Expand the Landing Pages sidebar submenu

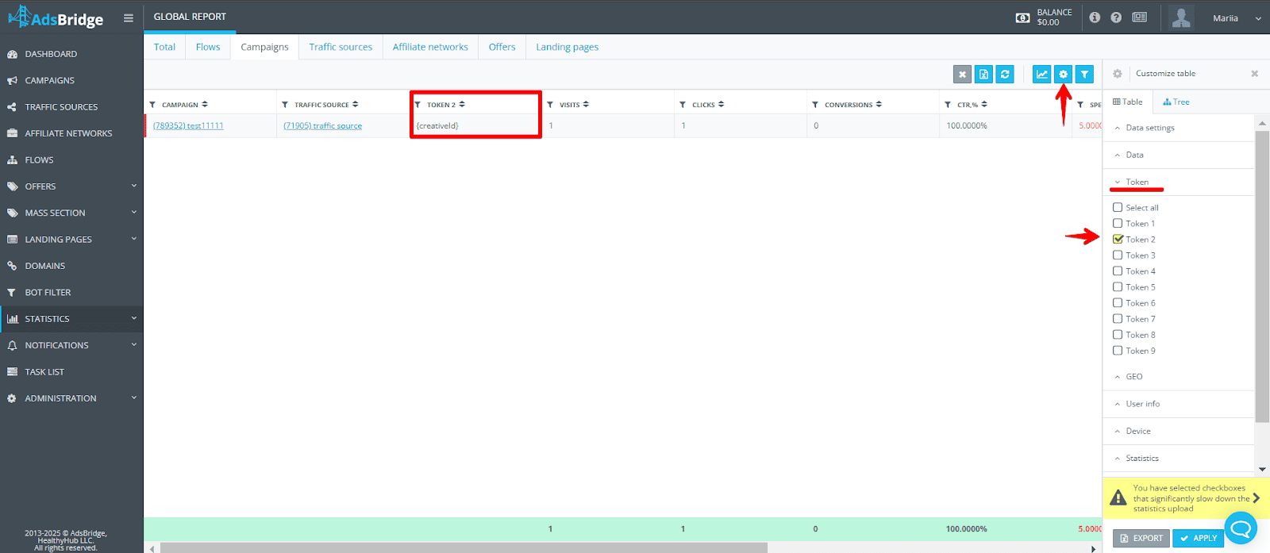point(133,239)
